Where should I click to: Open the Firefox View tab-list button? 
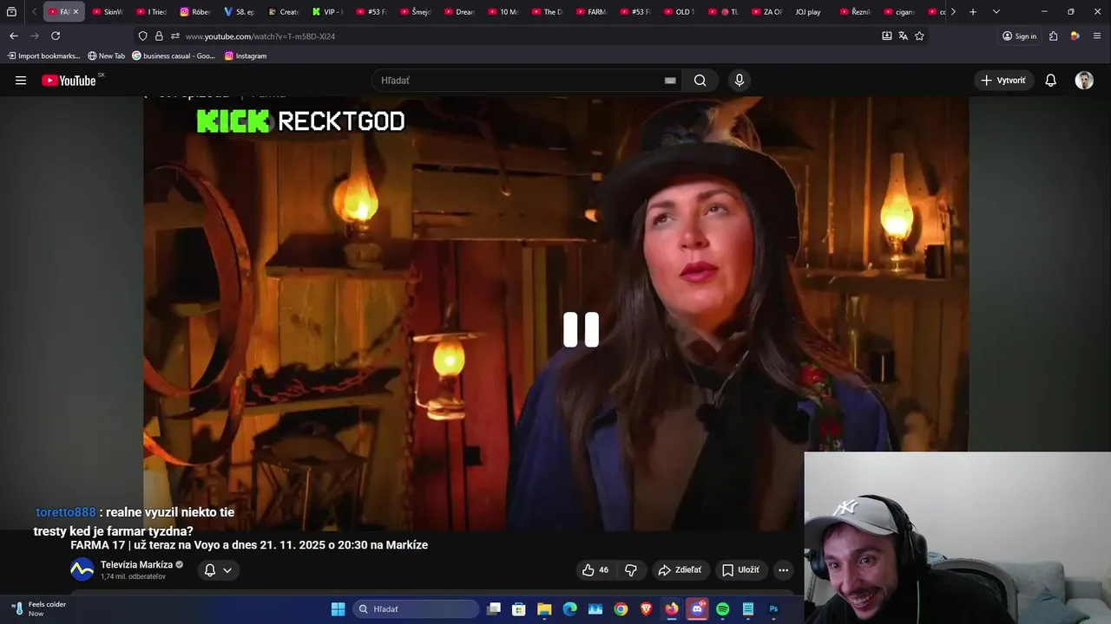pos(11,12)
